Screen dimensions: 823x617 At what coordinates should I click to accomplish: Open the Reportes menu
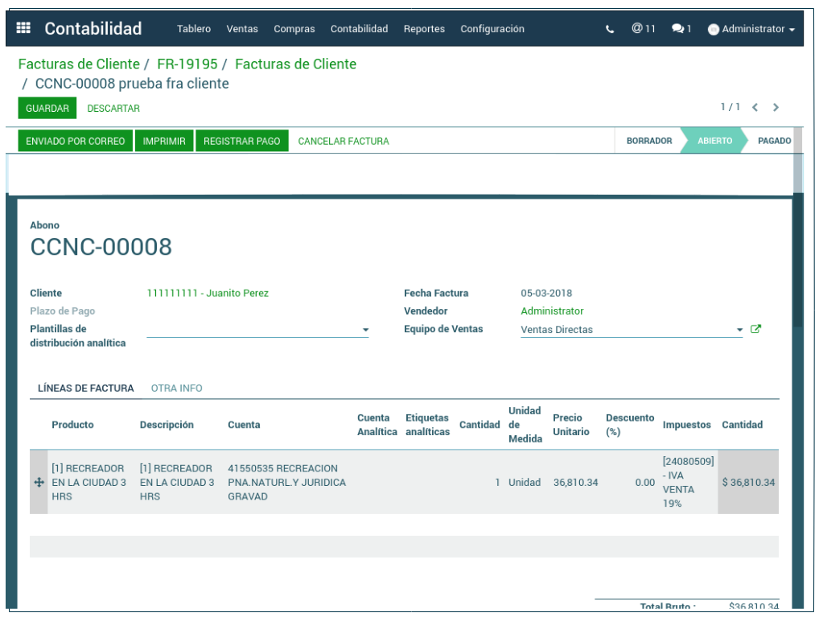(424, 29)
